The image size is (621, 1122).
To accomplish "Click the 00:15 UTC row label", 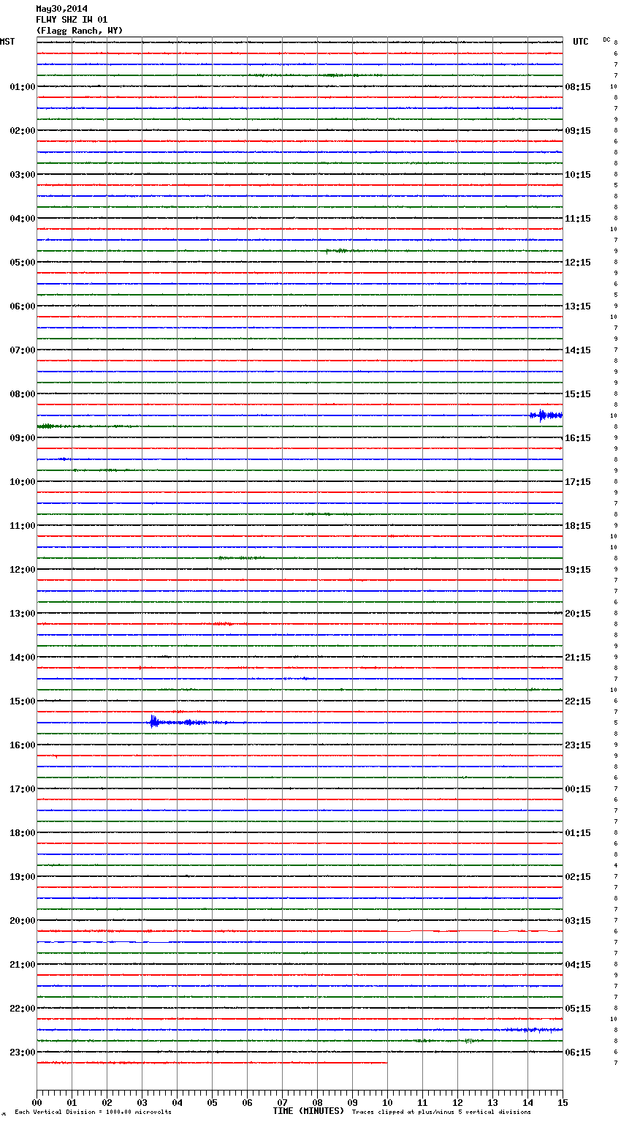I will tap(578, 789).
